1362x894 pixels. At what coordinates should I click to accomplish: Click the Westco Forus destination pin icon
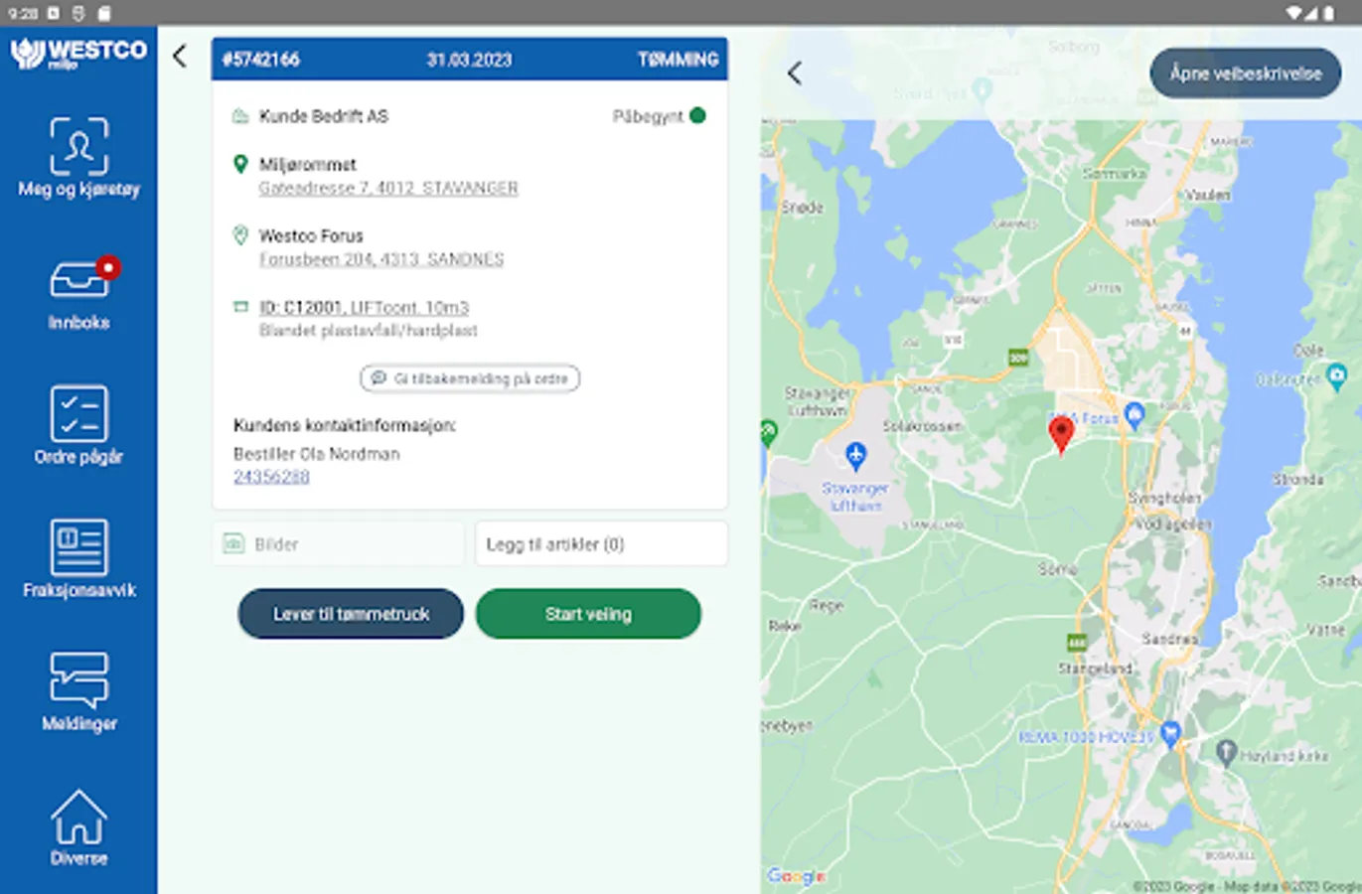pyautogui.click(x=240, y=235)
